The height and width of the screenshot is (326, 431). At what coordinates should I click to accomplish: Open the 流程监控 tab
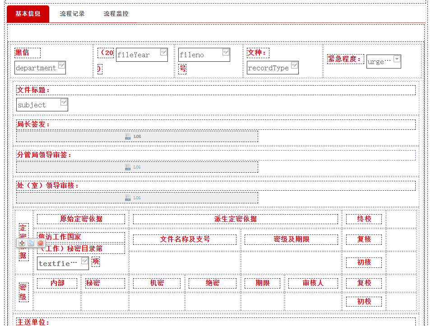tap(116, 14)
